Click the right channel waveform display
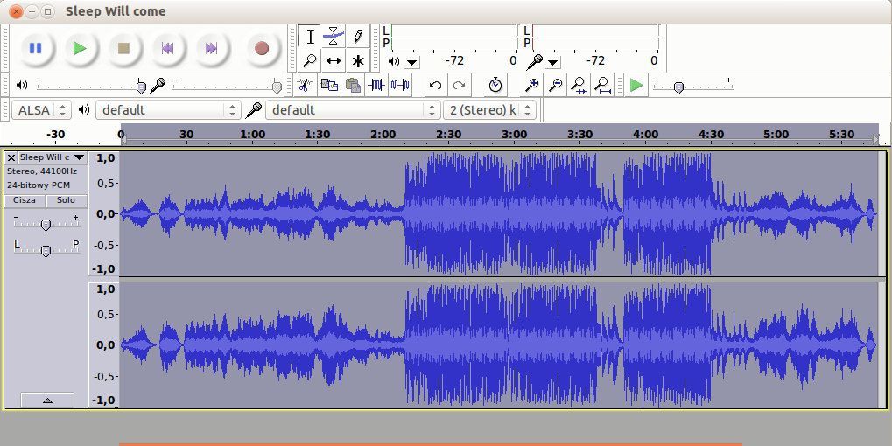The image size is (892, 446). click(x=499, y=345)
